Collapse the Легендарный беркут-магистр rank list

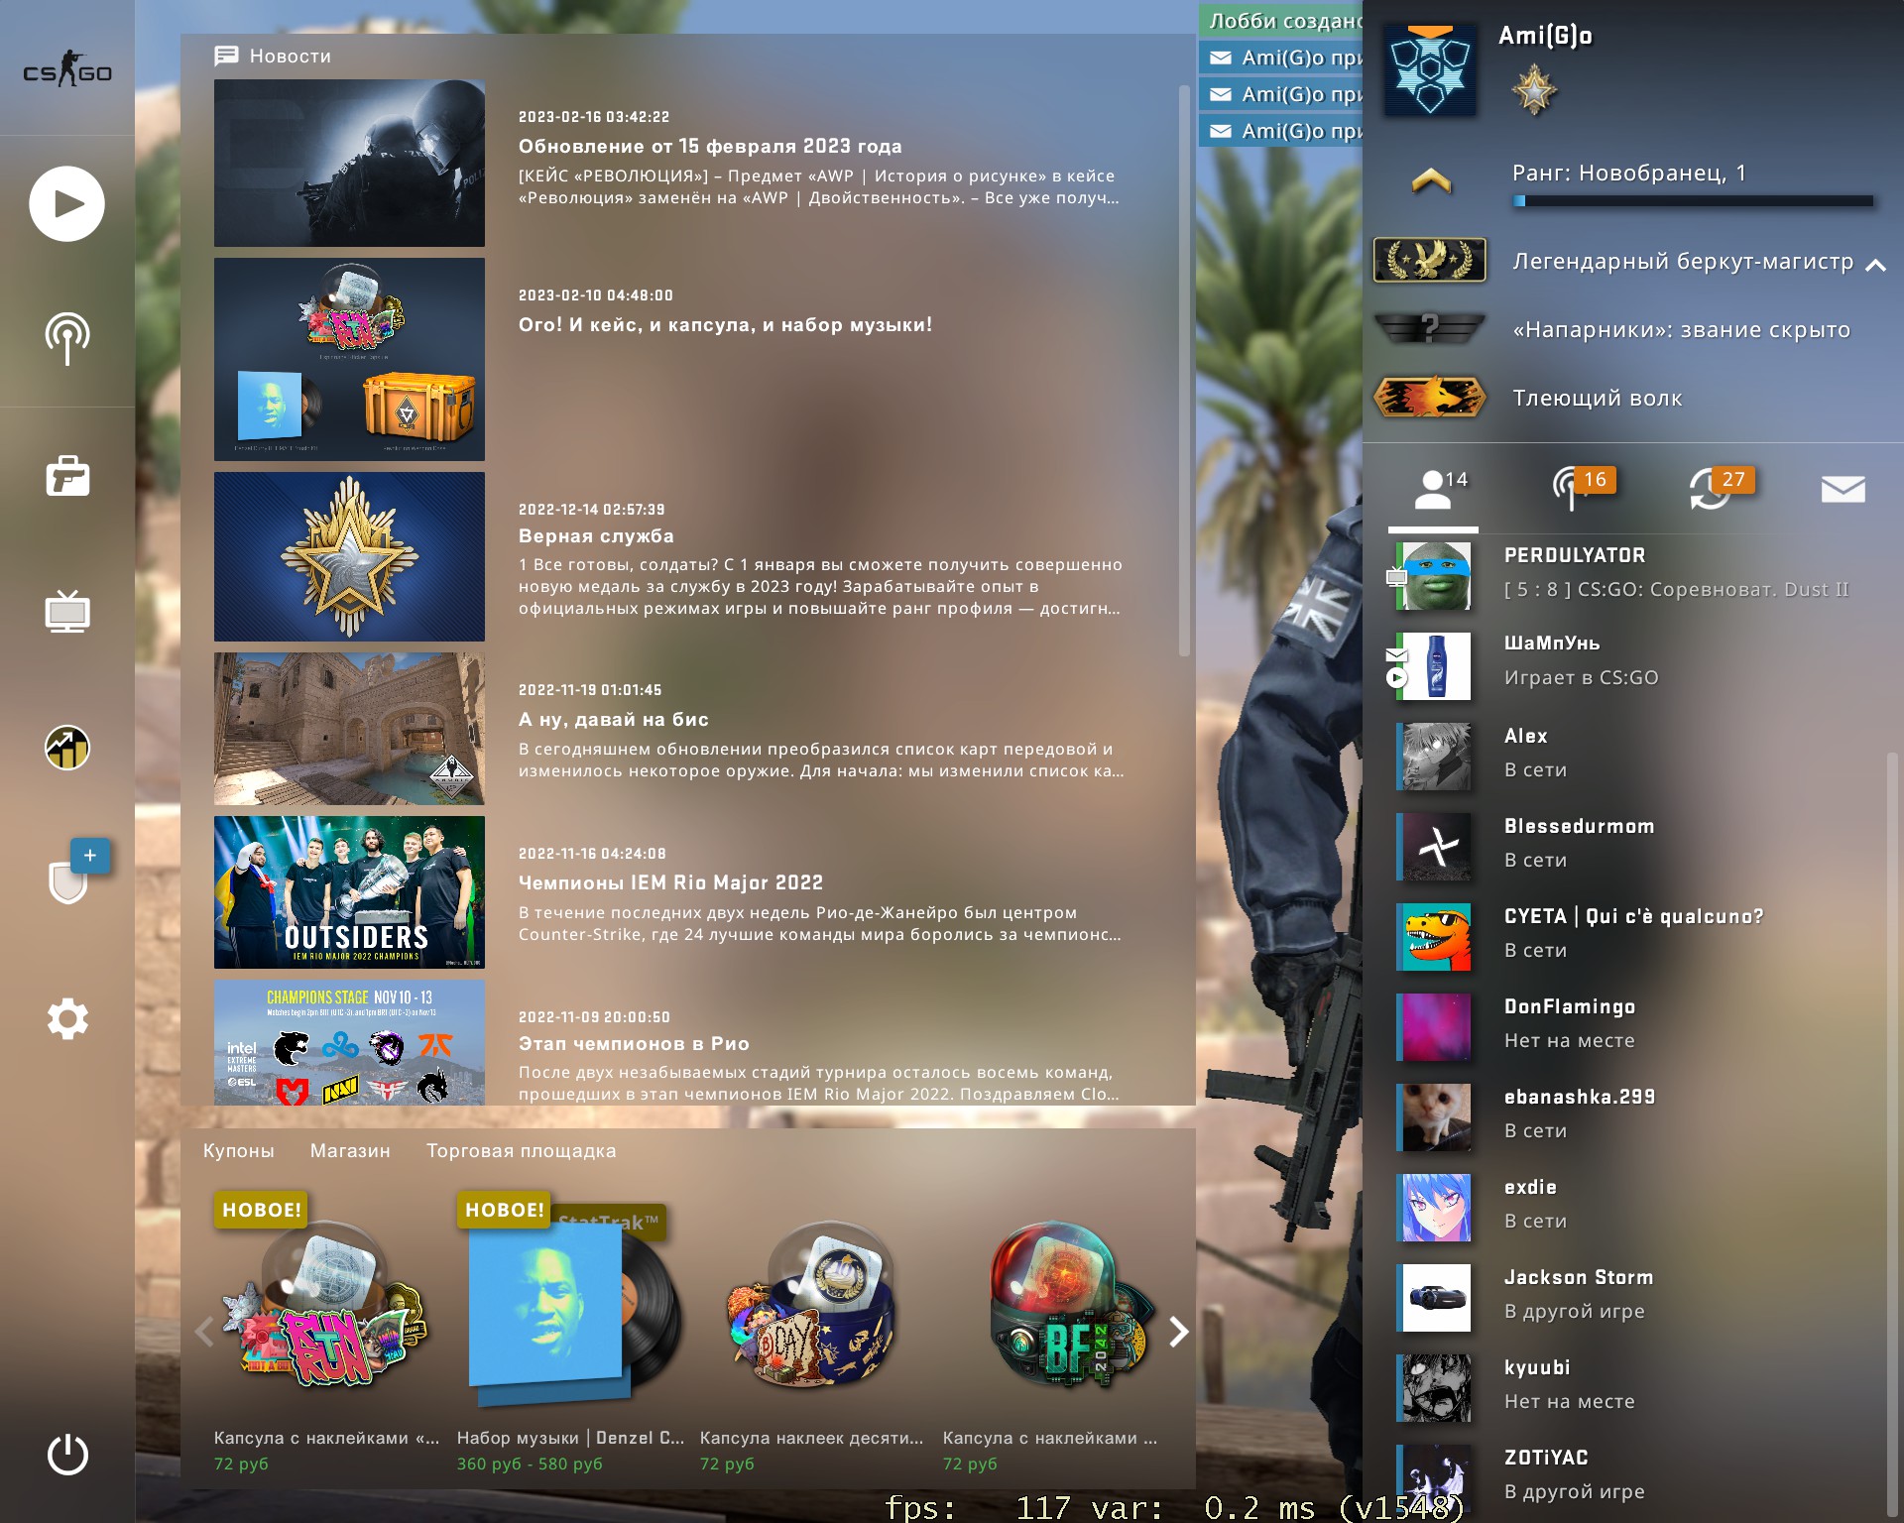click(1874, 265)
